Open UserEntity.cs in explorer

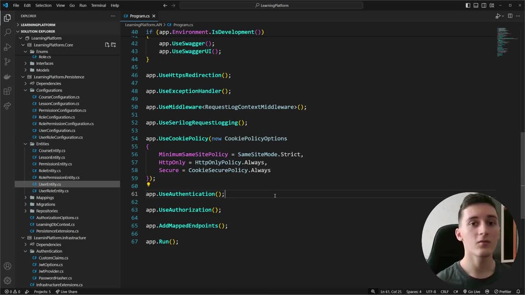pos(50,184)
